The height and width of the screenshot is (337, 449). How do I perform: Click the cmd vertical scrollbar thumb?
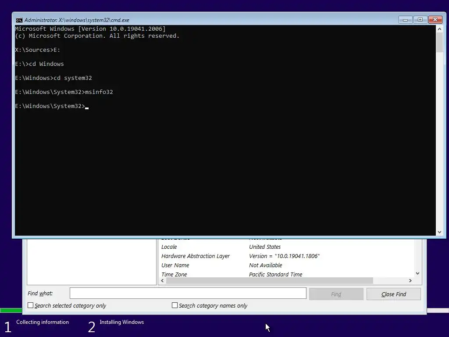click(x=439, y=43)
